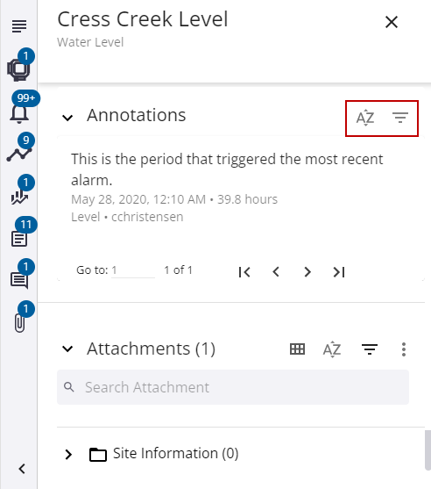Collapse the Annotations section
Viewport: 431px width, 489px height.
[x=67, y=118]
